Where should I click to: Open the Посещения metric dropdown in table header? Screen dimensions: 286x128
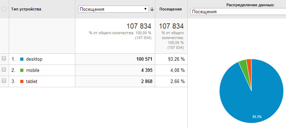coord(113,9)
